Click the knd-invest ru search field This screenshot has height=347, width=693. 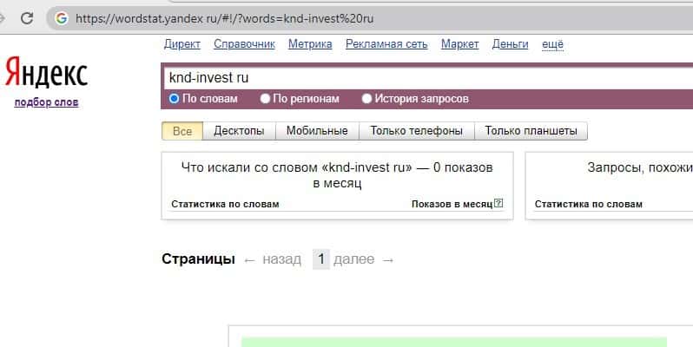(x=426, y=77)
